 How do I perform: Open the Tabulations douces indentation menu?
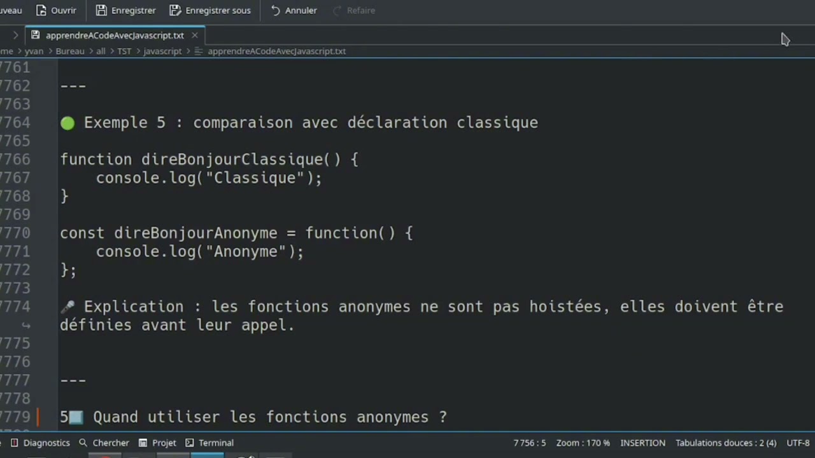click(x=726, y=443)
